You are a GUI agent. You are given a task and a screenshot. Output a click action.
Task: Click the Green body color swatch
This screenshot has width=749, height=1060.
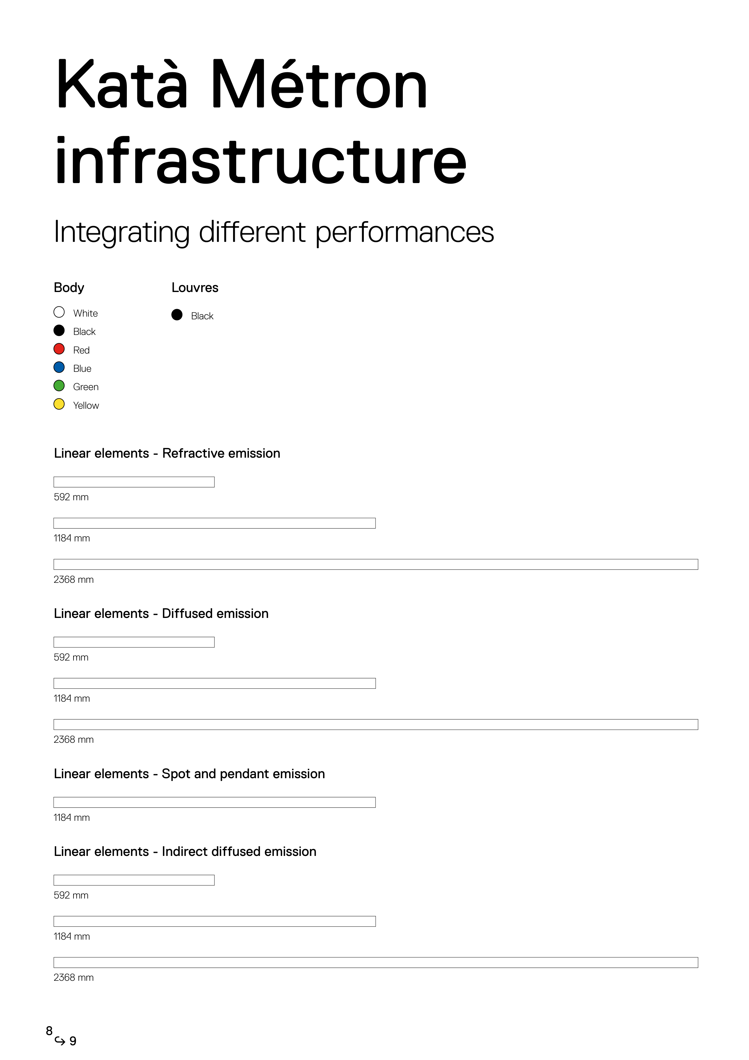pos(59,386)
